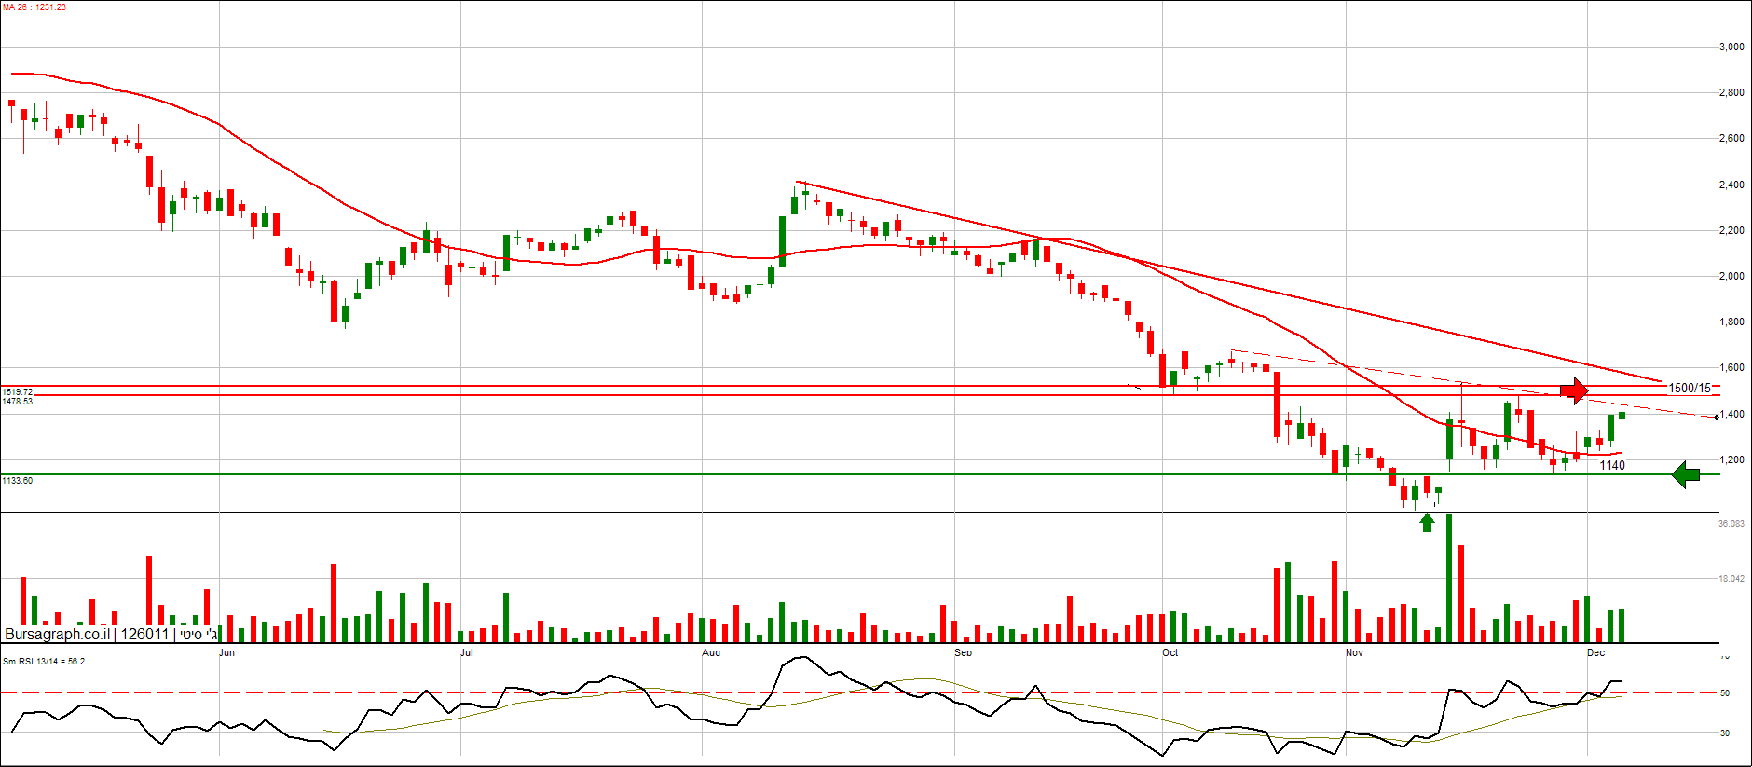Click the 1519.72 resistance level value
This screenshot has width=1752, height=767.
18,392
